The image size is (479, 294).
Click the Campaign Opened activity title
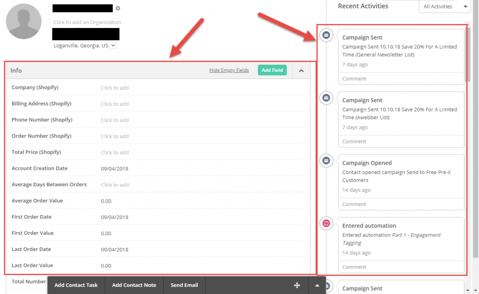367,163
